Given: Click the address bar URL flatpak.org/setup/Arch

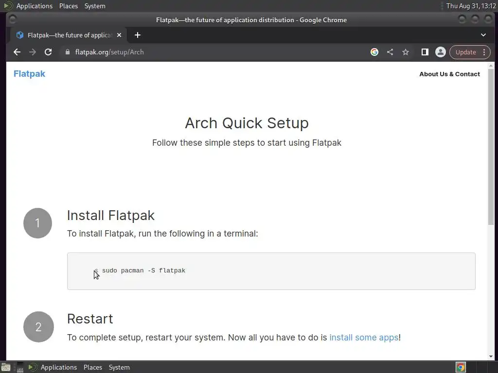Looking at the screenshot, I should 109,52.
